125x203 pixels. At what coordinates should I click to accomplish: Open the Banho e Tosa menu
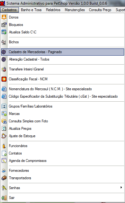pyautogui.click(x=31, y=10)
